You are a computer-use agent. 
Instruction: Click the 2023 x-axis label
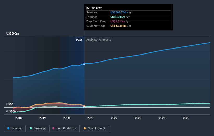coord(138,118)
